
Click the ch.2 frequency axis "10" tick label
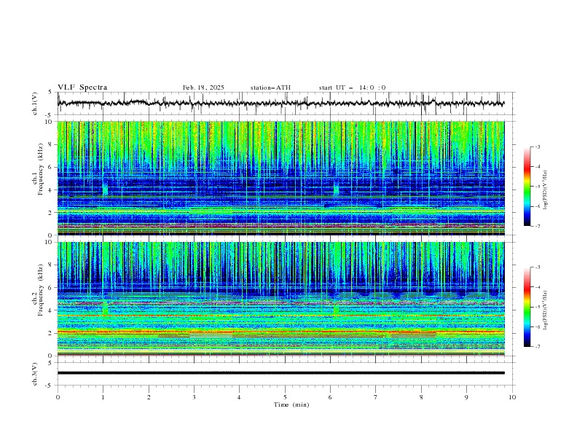[50, 242]
